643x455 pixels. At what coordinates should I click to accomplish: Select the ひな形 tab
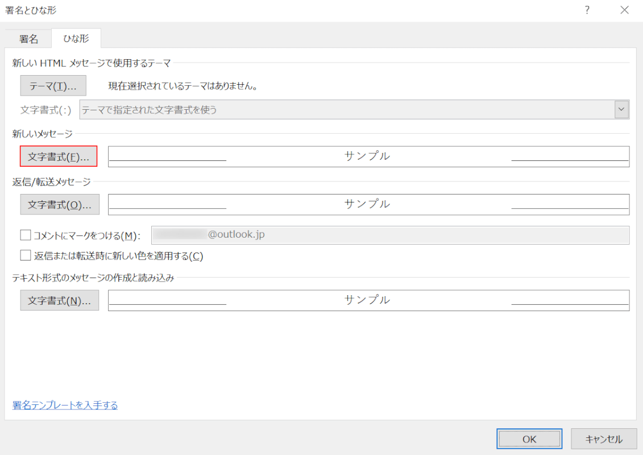point(76,39)
